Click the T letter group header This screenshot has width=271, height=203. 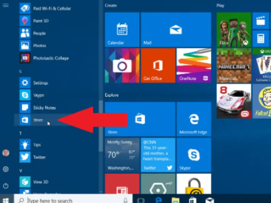[20, 133]
